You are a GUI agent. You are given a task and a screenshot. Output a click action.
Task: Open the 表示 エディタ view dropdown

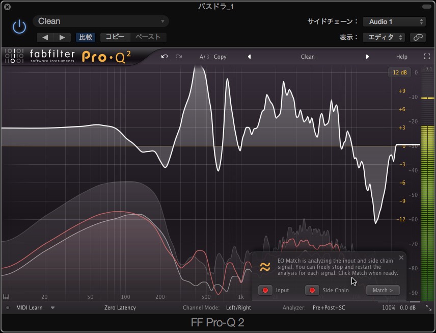point(384,37)
